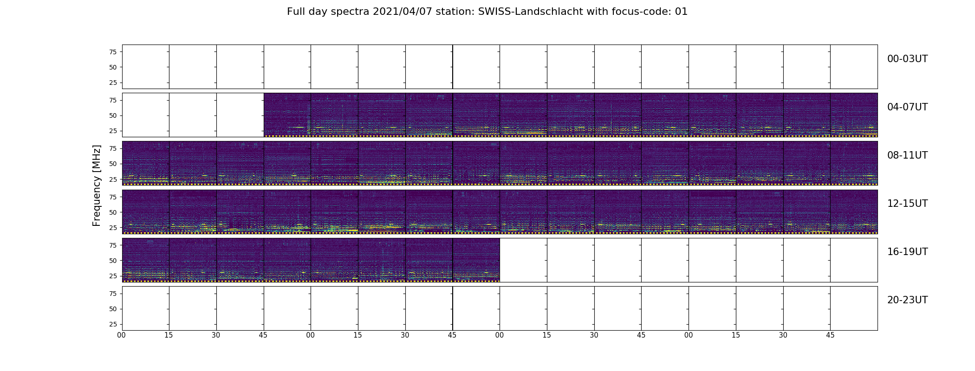The width and height of the screenshot is (975, 371).
Task: Click the '20-23UT' row label
Action: 907,300
